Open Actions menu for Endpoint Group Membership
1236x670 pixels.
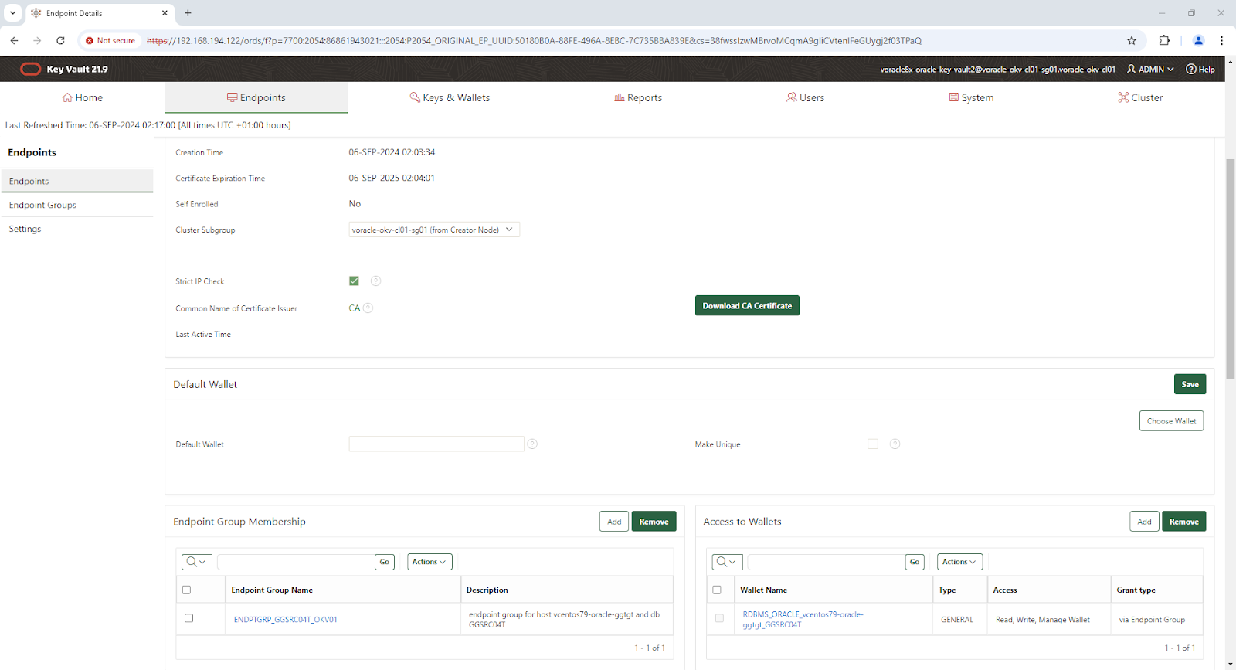[430, 562]
